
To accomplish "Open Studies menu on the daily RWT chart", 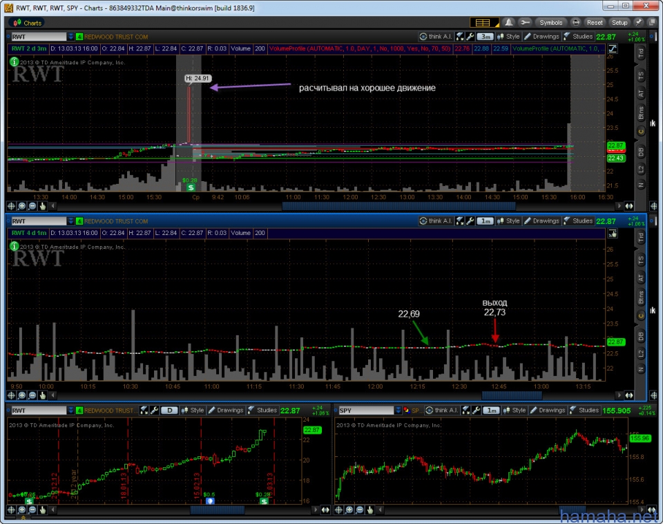I will 262,410.
